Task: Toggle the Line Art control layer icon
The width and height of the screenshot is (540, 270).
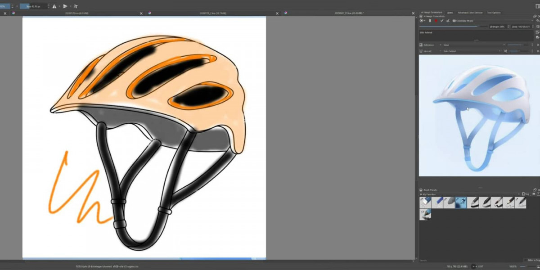Action: click(x=421, y=50)
